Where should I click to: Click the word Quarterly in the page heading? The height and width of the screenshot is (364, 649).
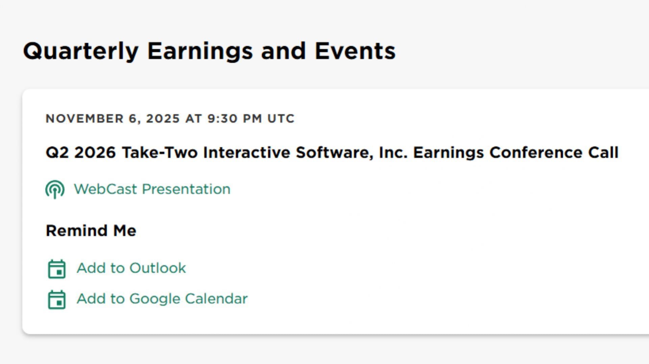tap(81, 51)
